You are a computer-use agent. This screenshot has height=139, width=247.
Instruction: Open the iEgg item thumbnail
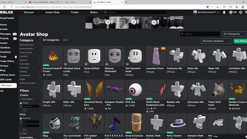[x=52, y=123]
